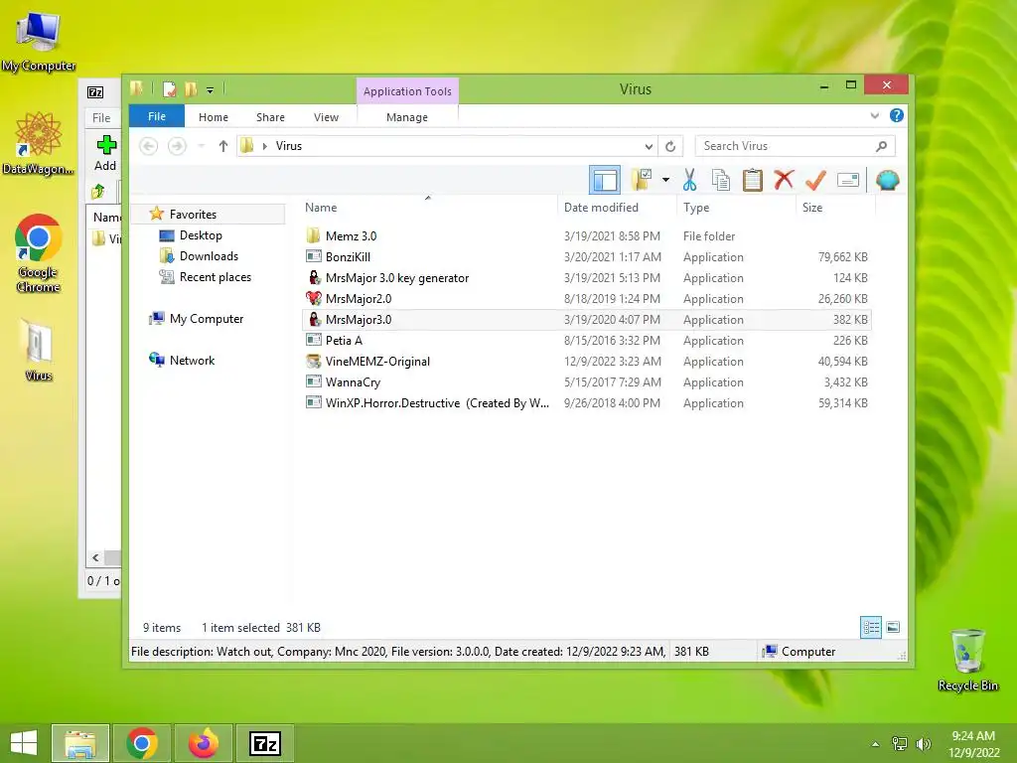Image resolution: width=1017 pixels, height=763 pixels.
Task: Select MrsMajor 3.0 key generator file
Action: [x=586, y=278]
